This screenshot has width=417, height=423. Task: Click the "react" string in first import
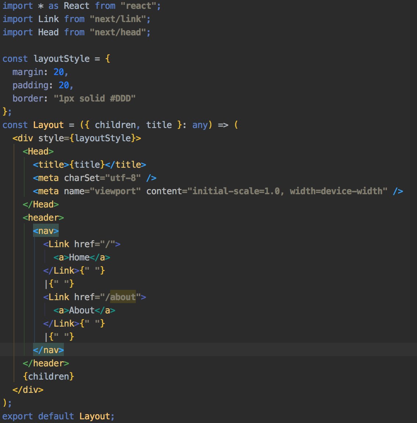click(138, 6)
